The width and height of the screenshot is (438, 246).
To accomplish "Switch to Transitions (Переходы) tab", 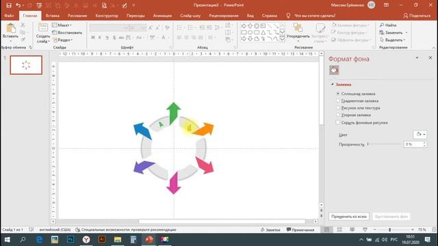I will 136,16.
